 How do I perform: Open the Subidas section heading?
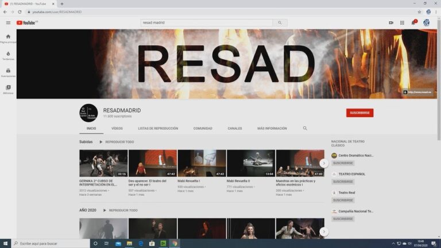86,142
